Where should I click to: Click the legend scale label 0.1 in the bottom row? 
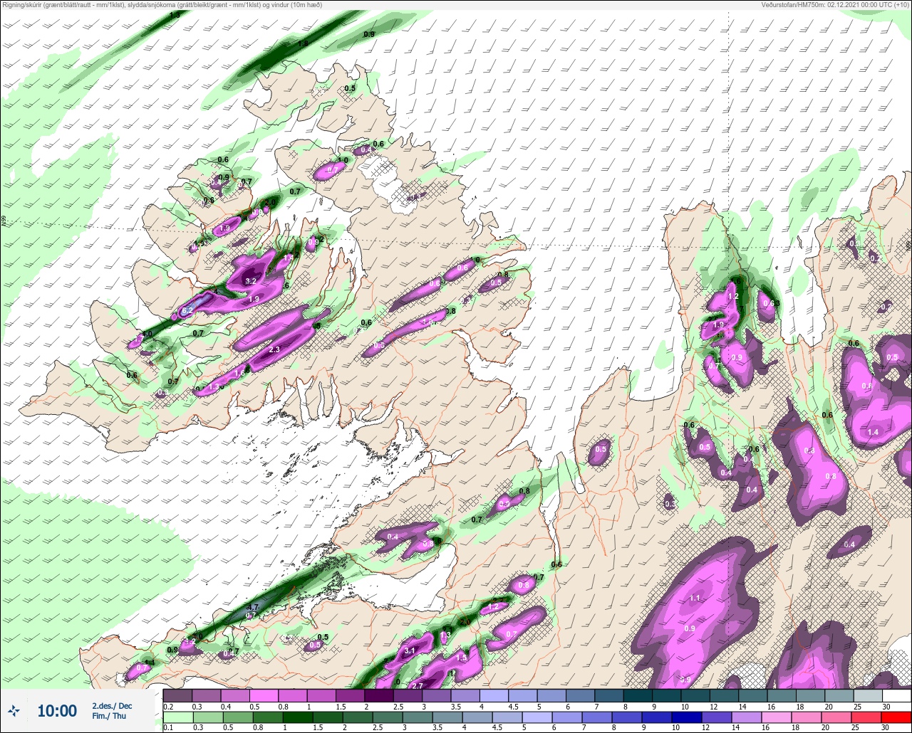pos(168,727)
